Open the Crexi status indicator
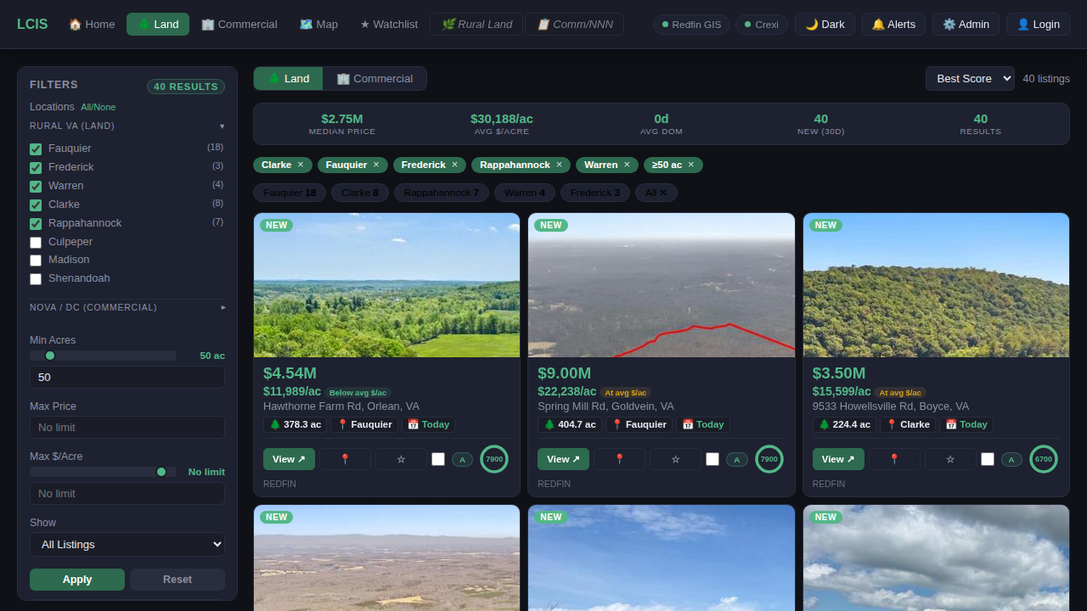The height and width of the screenshot is (611, 1087). click(762, 25)
